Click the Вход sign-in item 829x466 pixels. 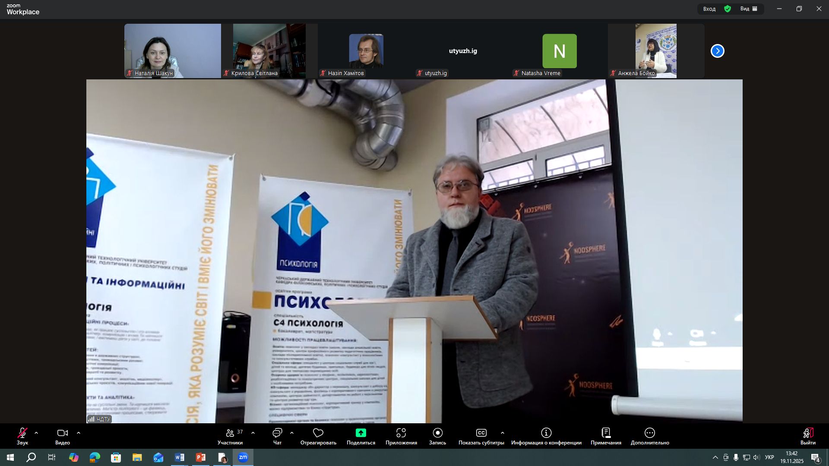tap(709, 9)
